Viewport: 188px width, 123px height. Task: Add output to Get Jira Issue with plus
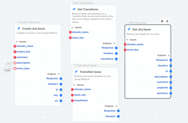tap(169, 56)
